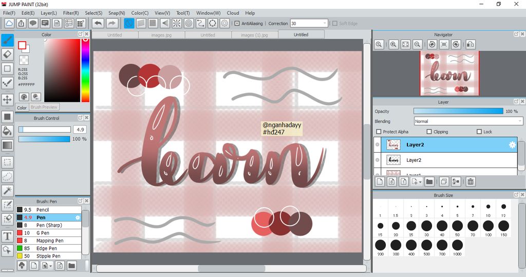Expand the brush add dropdown arrow
Image resolution: width=526 pixels, height=277 pixels.
[50, 266]
